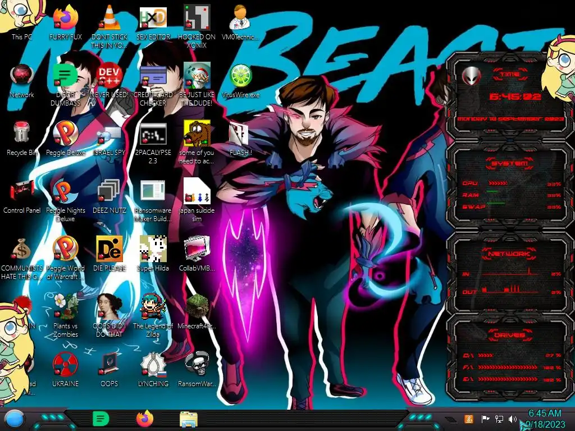
Task: Open the green pinned app on the taskbar
Action: click(x=101, y=419)
